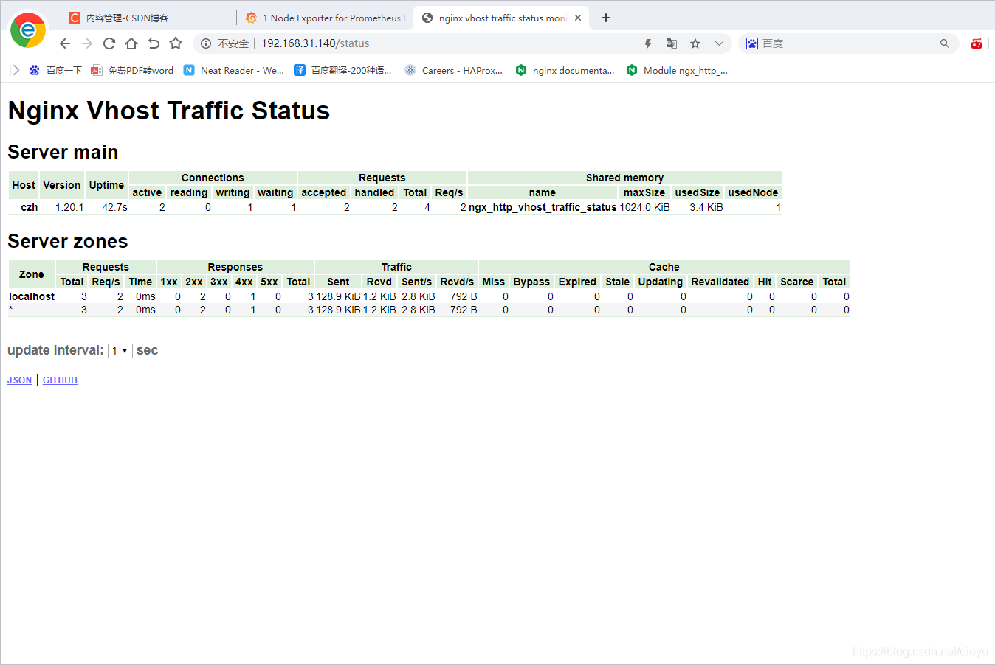Click the Traffic column group header
Image resolution: width=995 pixels, height=665 pixels.
[x=396, y=267]
